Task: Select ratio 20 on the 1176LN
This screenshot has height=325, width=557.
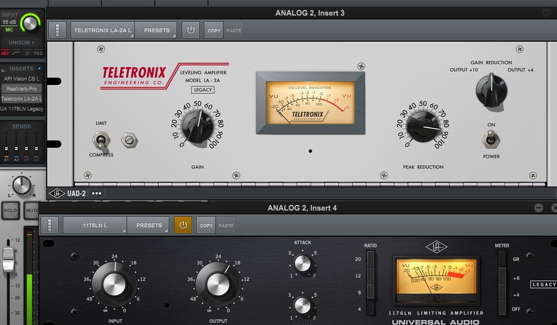Action: [370, 259]
